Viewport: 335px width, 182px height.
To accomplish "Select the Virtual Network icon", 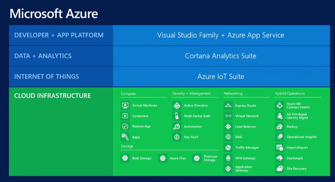I will [228, 116].
